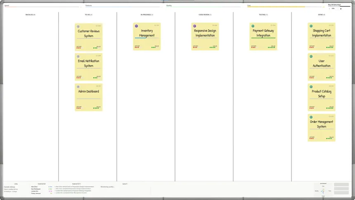
Task: Click activity entry about Payment Gateway Integration
Action: [x=73, y=191]
